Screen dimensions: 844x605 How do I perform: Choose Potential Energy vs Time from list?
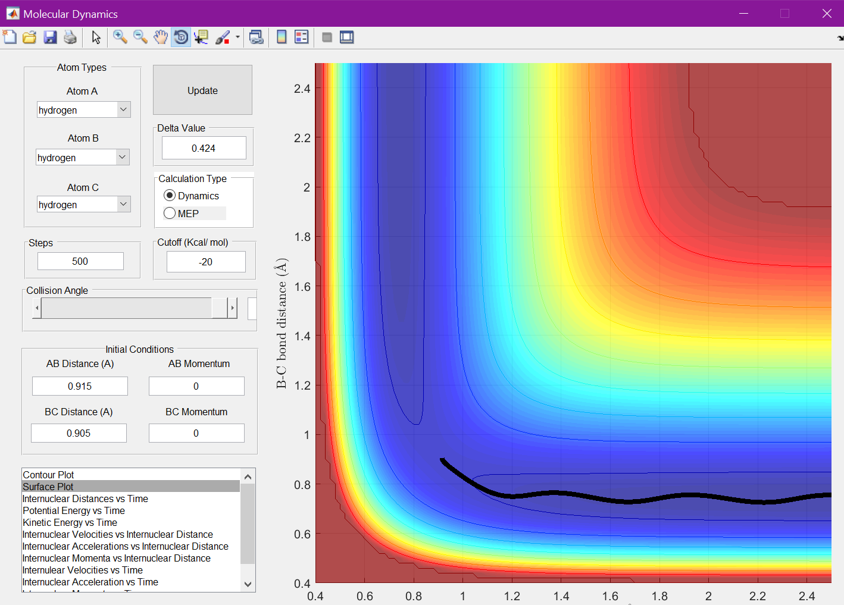click(x=74, y=510)
